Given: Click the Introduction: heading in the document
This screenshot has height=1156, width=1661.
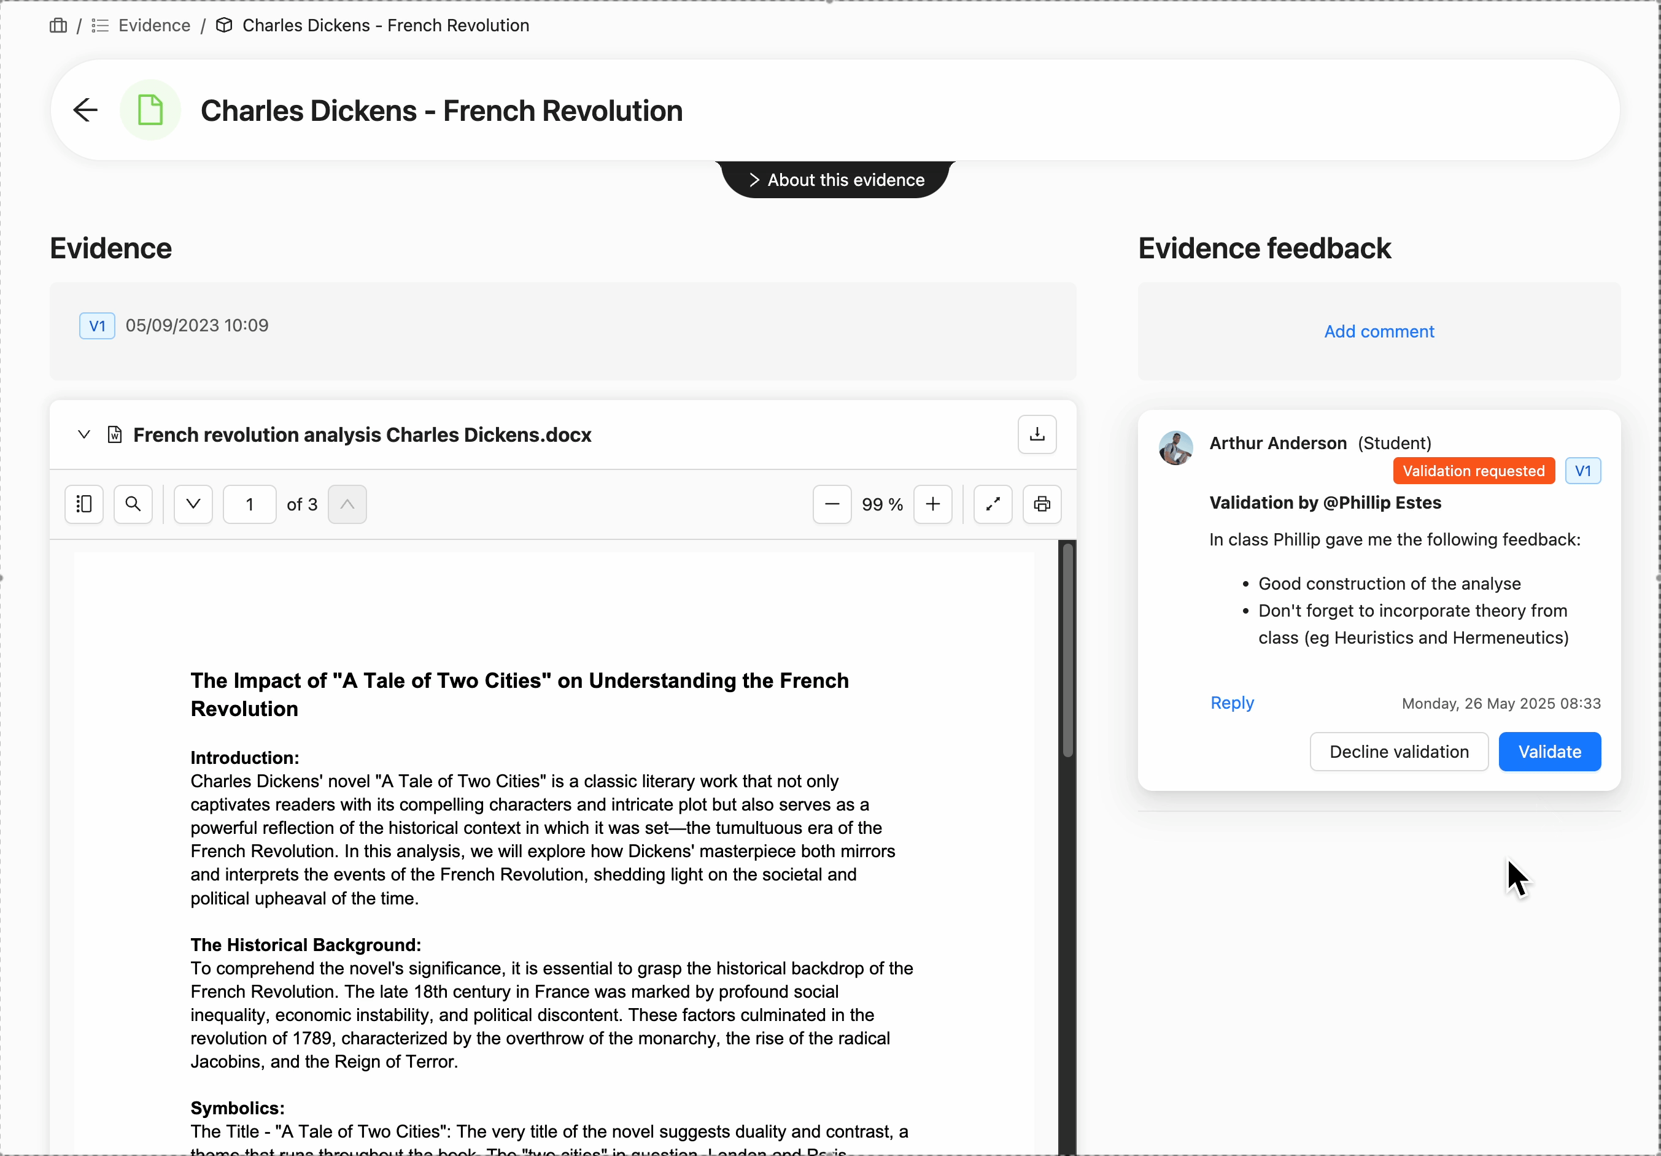Looking at the screenshot, I should coord(244,757).
